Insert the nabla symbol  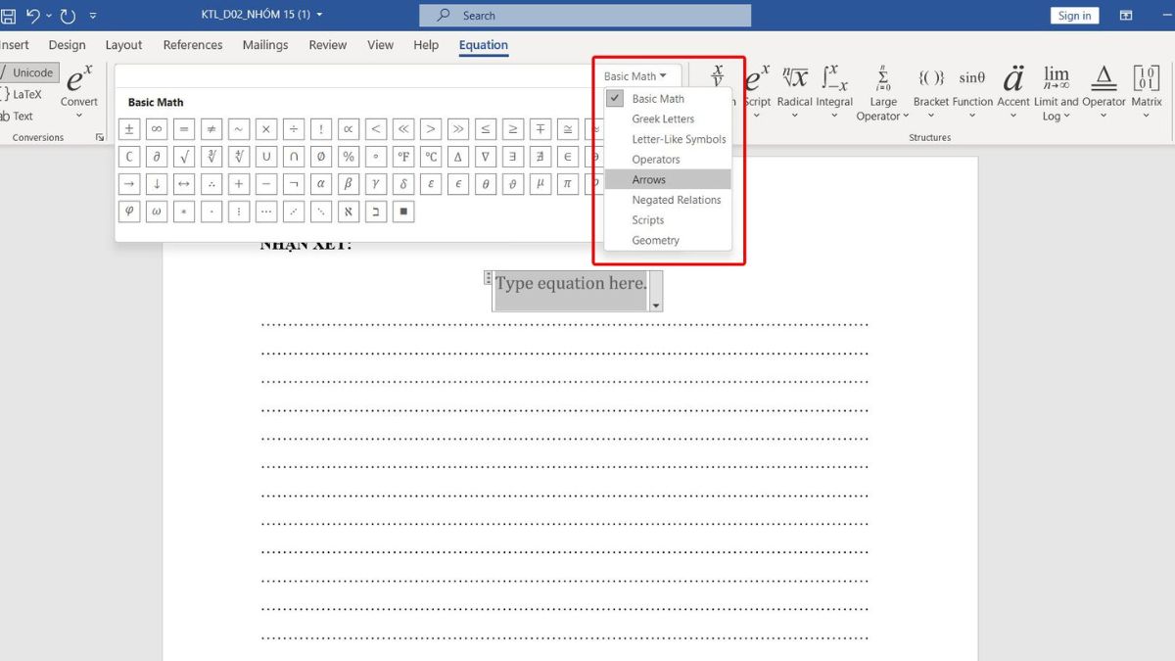click(x=486, y=156)
